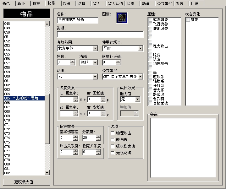Increase 速度补正值 with up arrow
This screenshot has height=189, width=226.
(118, 61)
